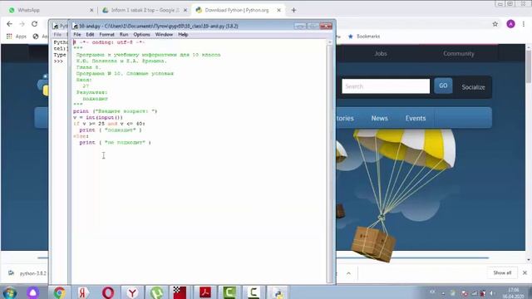This screenshot has height=299, width=532.
Task: Go forward in Chrome
Action: 22,24
